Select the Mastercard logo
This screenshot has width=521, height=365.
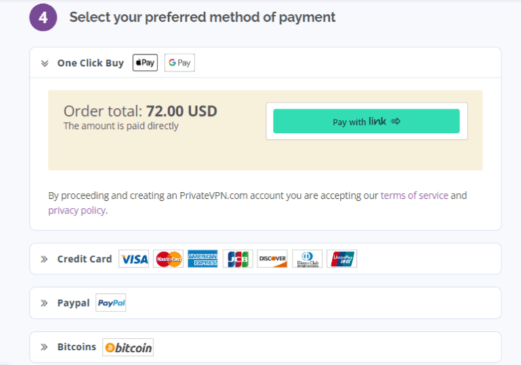point(168,259)
